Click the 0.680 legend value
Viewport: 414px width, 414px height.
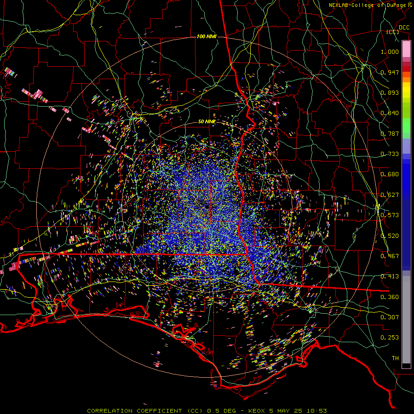tap(390, 174)
